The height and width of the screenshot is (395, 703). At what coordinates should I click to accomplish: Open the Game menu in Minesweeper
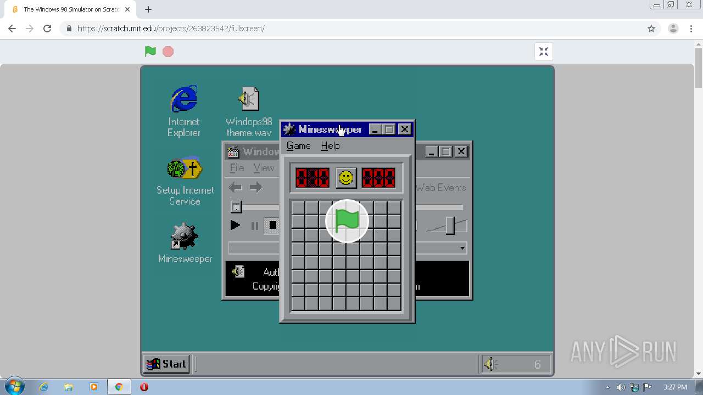299,146
